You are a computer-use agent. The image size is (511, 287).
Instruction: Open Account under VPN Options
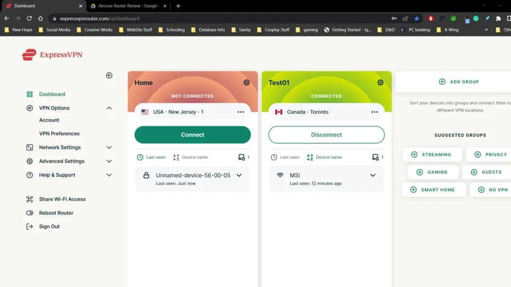pos(49,120)
